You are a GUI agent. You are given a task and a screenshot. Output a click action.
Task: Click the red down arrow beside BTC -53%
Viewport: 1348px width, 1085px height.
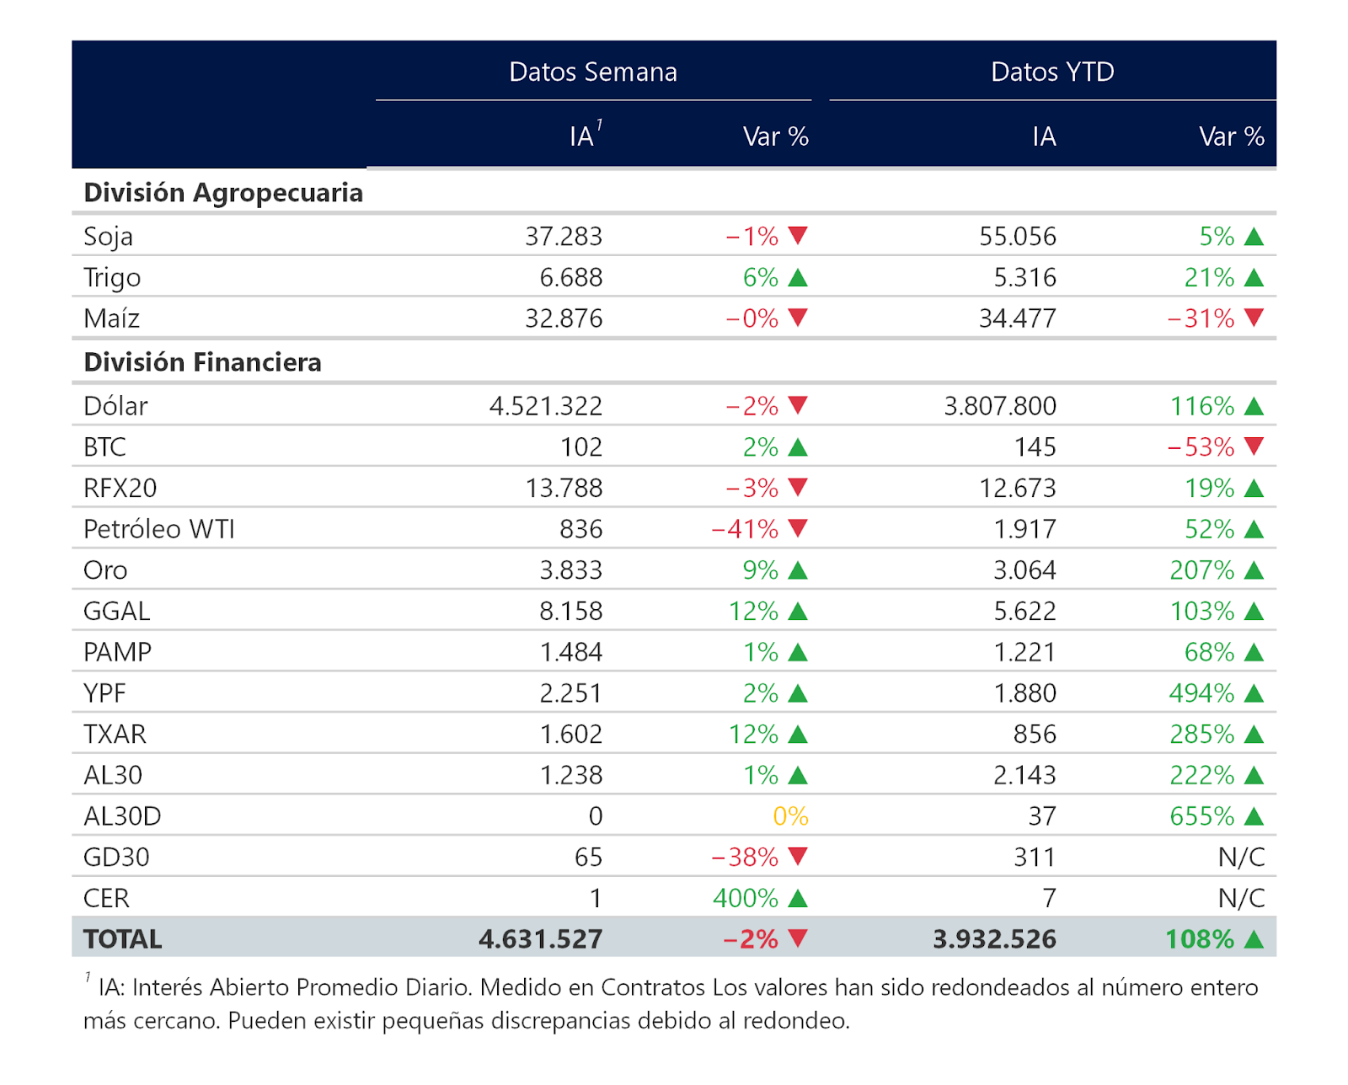[x=1254, y=446]
